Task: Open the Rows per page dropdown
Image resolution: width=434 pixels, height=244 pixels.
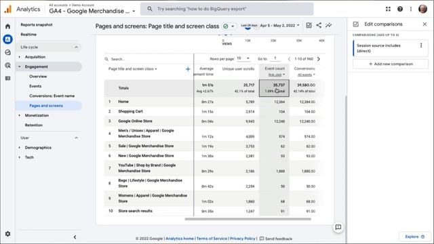Action: (x=243, y=58)
